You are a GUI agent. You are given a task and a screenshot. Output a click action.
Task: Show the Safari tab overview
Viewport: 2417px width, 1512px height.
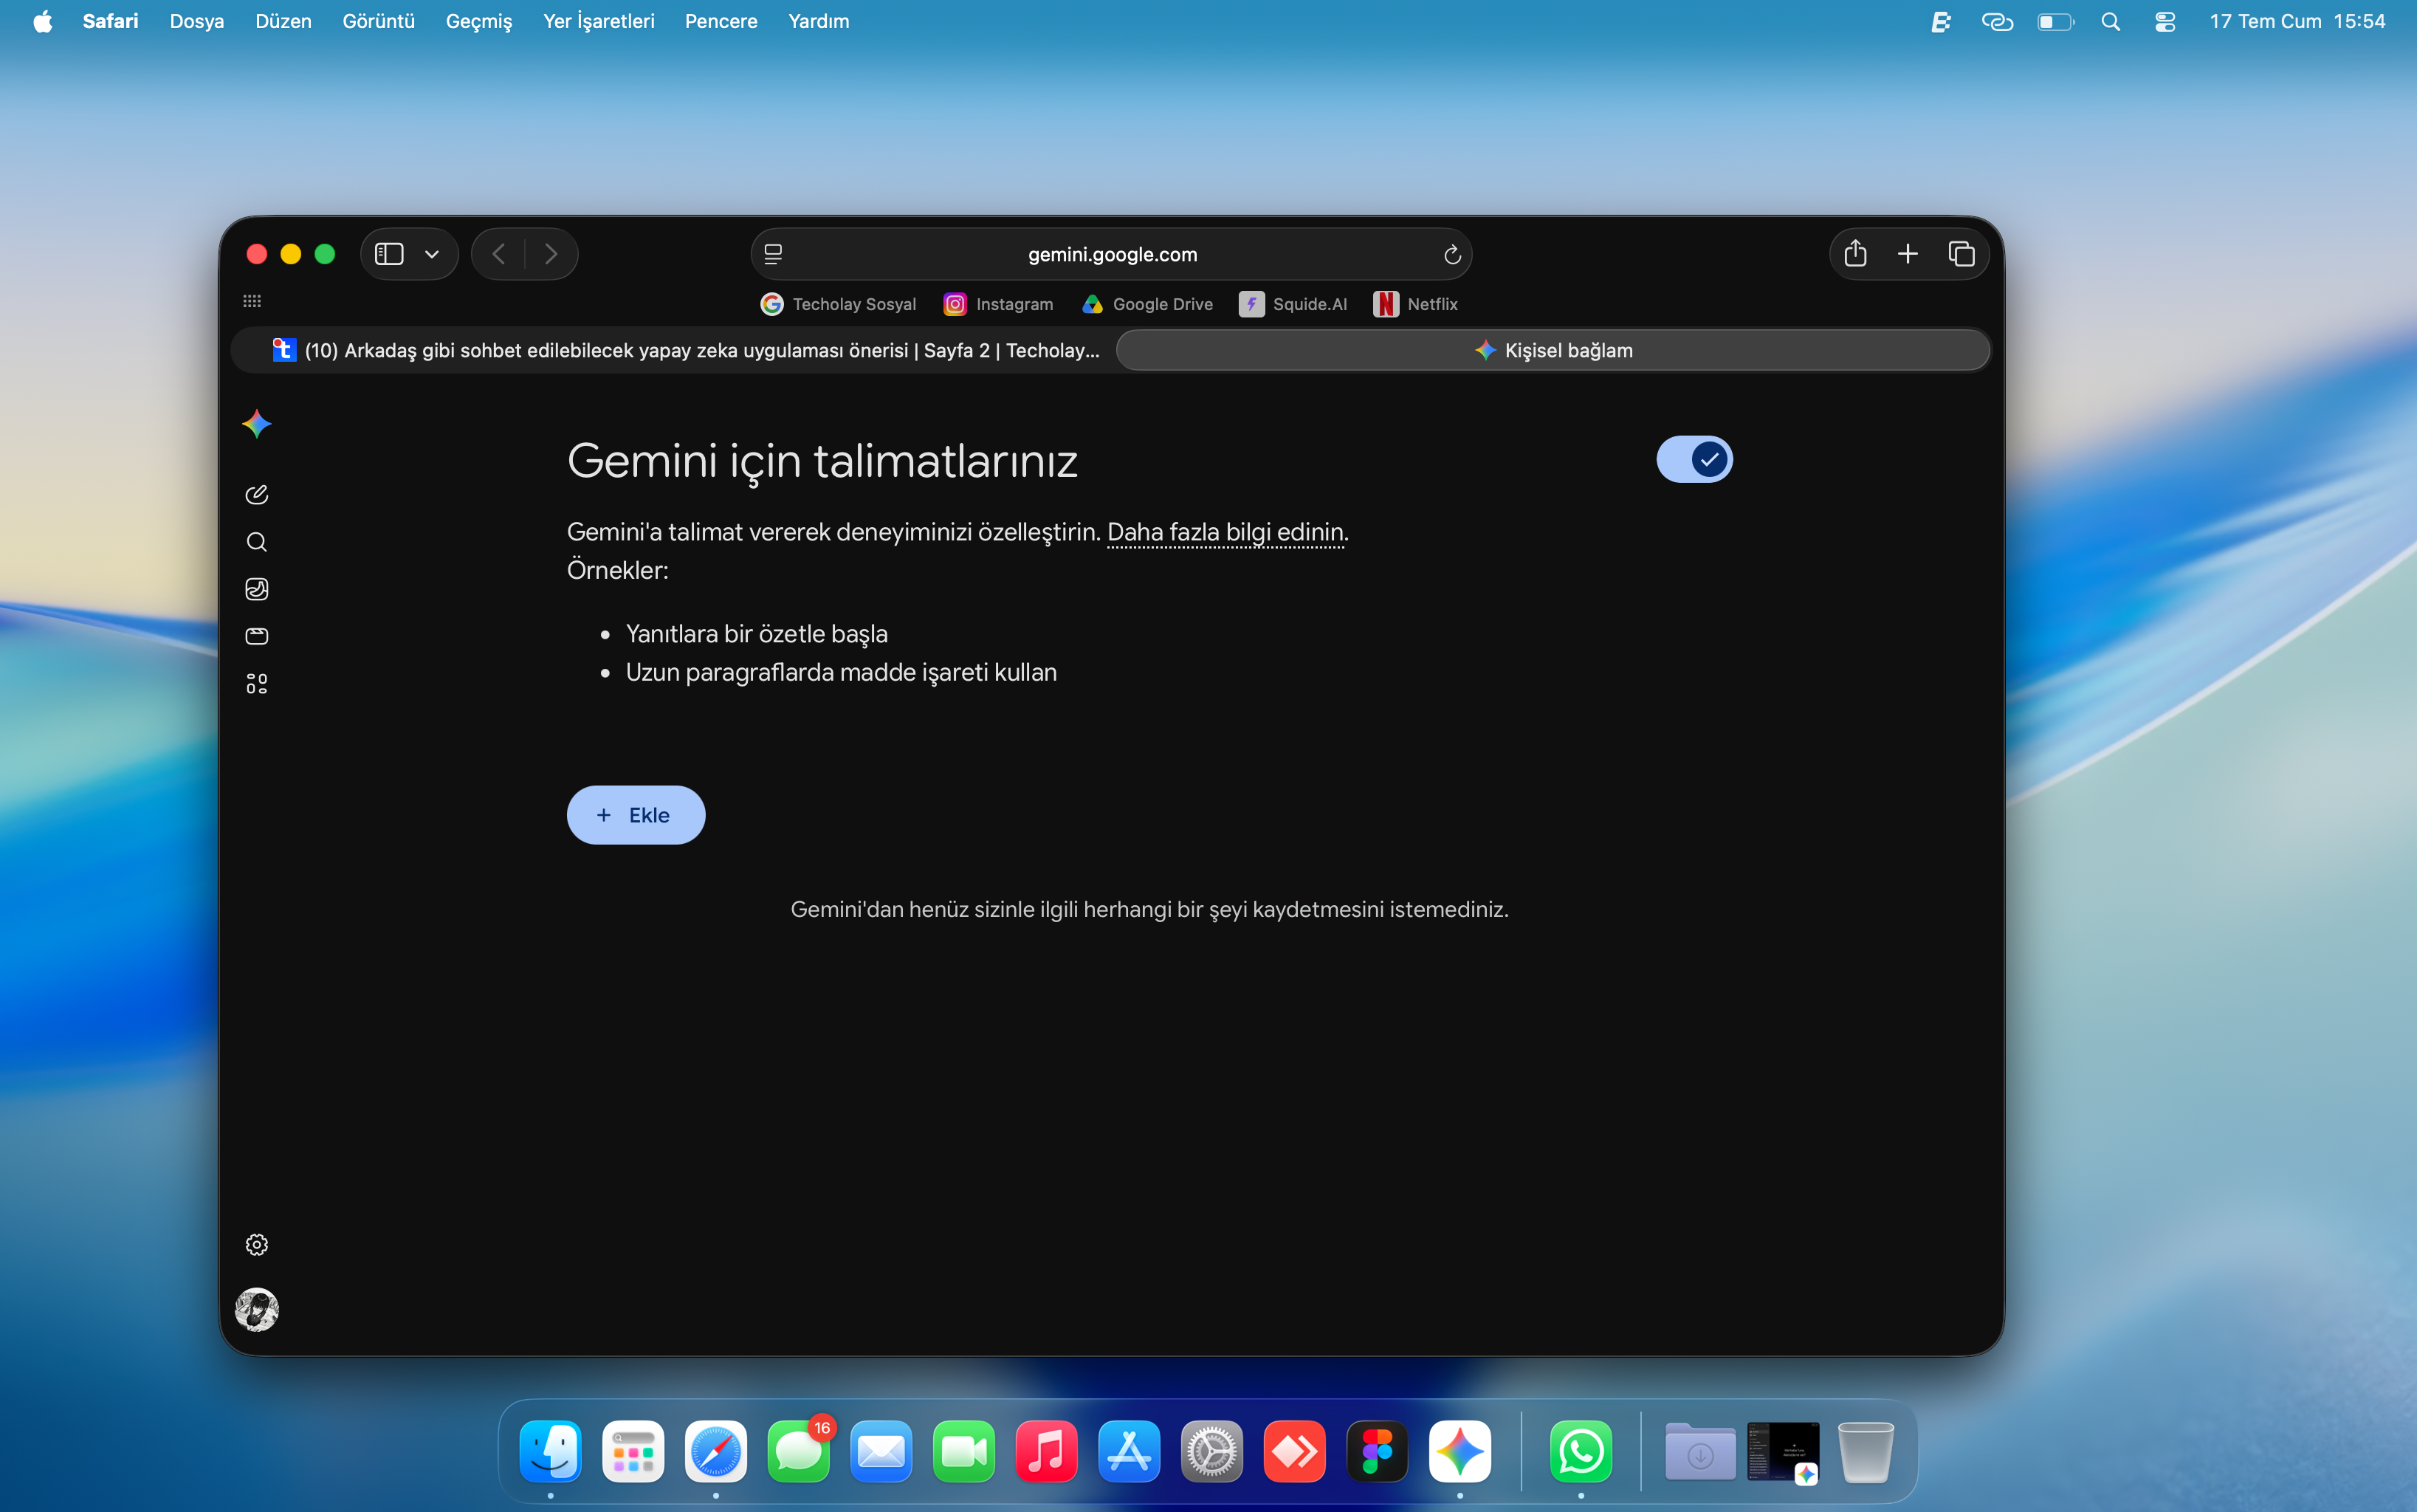pyautogui.click(x=1961, y=254)
